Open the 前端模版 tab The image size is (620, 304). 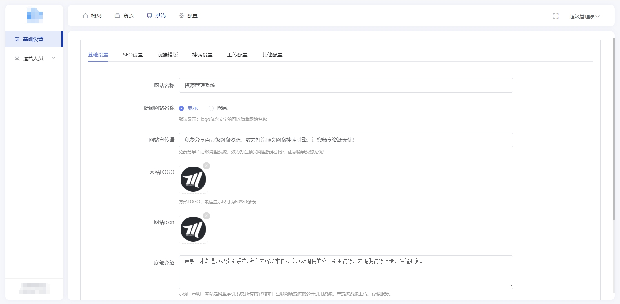(167, 55)
